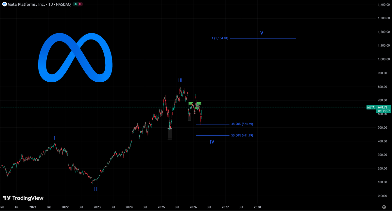The height and width of the screenshot is (211, 392).
Task: Select the wave II label near 2023
Action: 95,189
